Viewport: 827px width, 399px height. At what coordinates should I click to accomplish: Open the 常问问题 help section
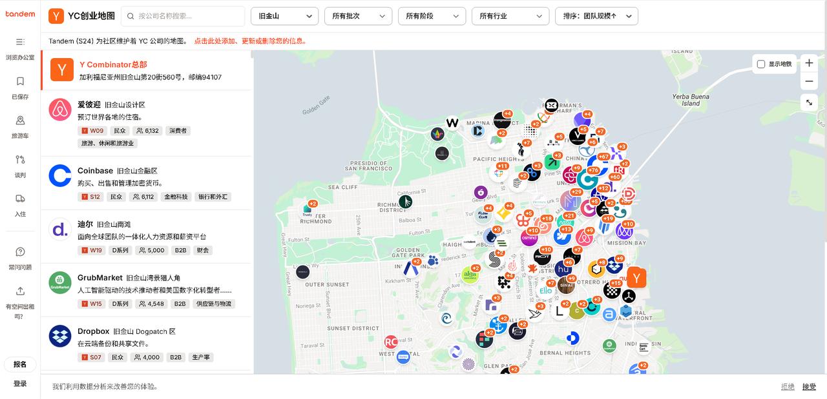(20, 258)
